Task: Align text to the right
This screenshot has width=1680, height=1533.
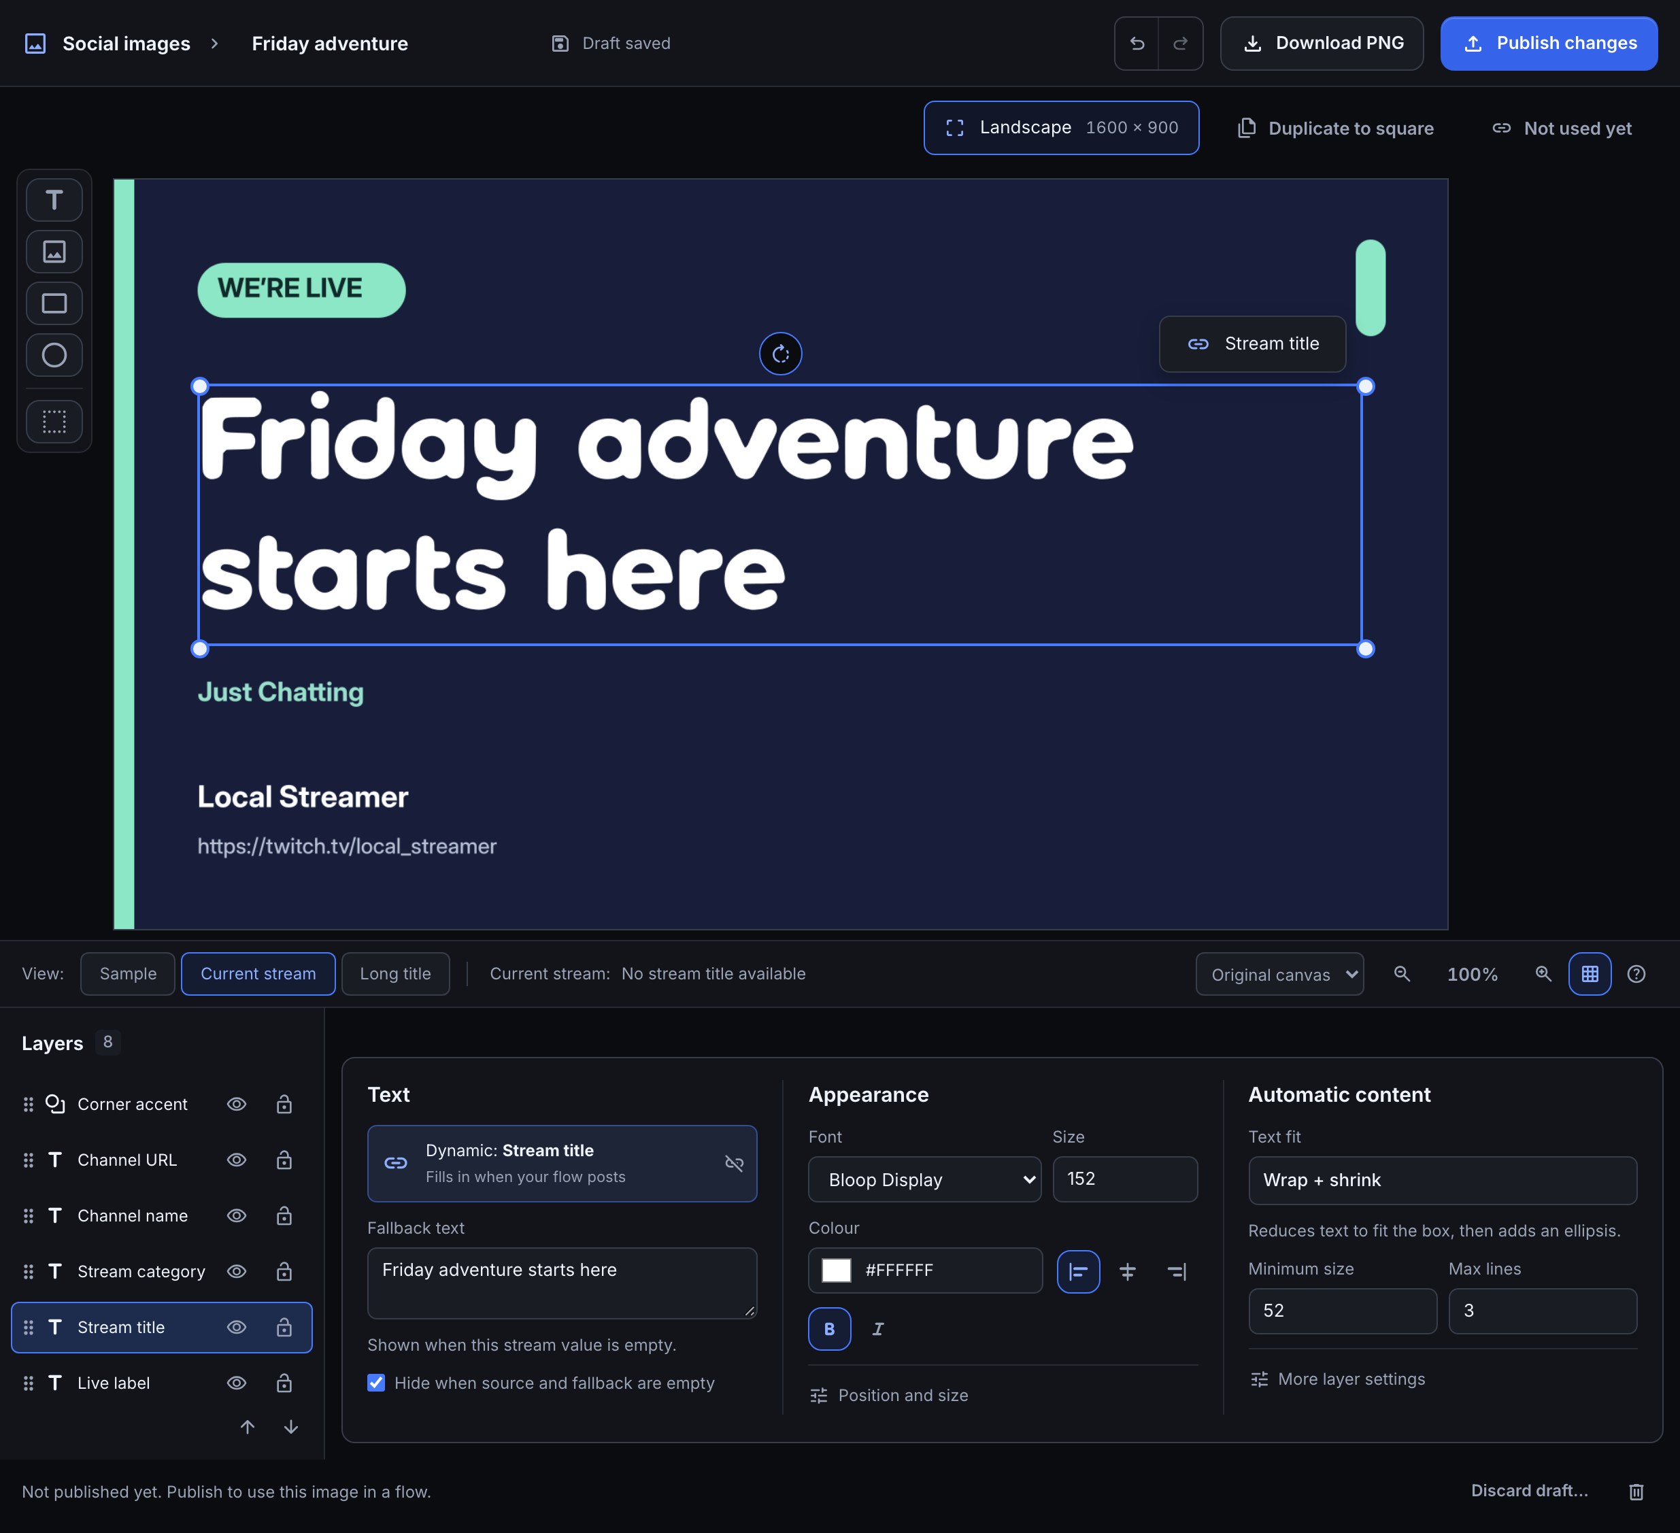Action: (1177, 1271)
